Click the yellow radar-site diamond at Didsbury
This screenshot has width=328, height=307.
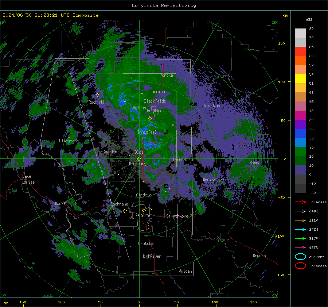(x=139, y=159)
